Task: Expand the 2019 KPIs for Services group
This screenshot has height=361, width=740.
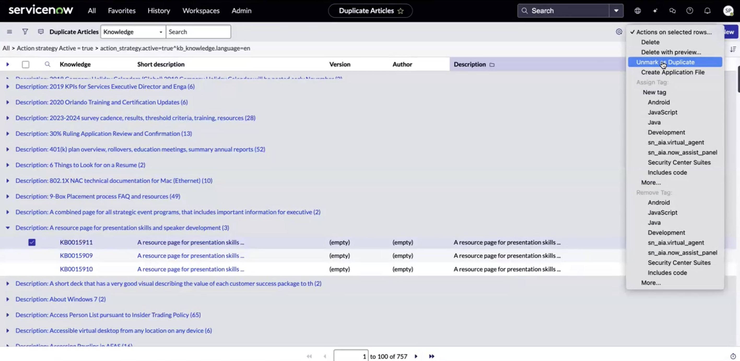Action: tap(8, 86)
